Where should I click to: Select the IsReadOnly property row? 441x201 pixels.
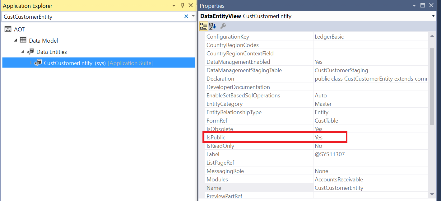(x=220, y=146)
